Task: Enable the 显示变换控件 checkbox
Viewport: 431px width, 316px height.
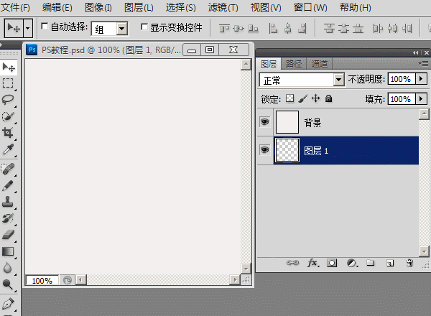Action: tap(144, 27)
